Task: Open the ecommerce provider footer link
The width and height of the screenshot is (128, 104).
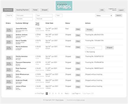Action: click(80, 100)
